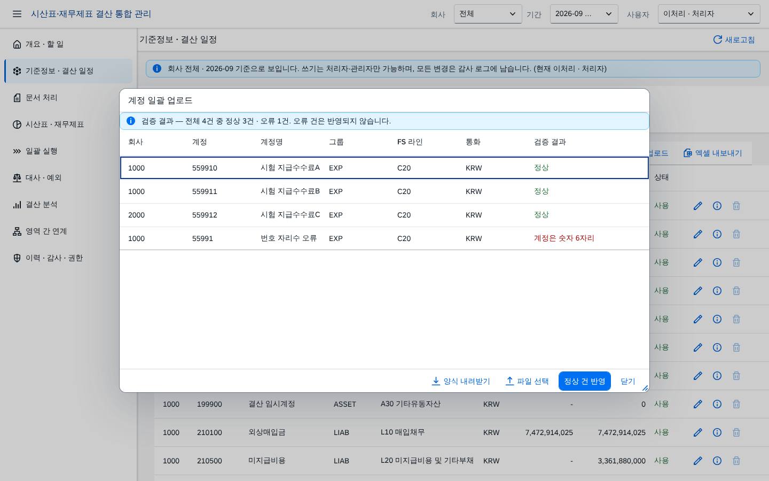This screenshot has width=769, height=481.
Task: Select 영역 간 연계 in sidebar
Action: point(68,231)
